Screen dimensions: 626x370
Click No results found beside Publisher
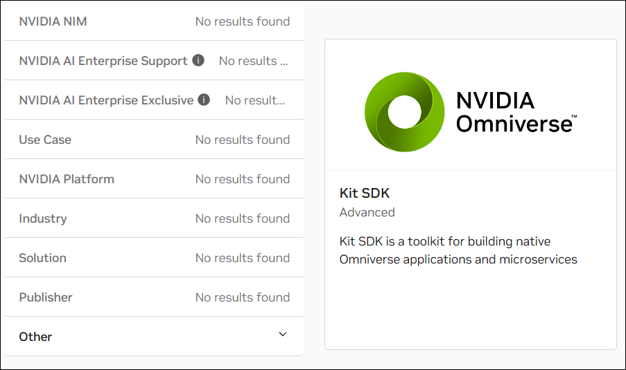243,297
